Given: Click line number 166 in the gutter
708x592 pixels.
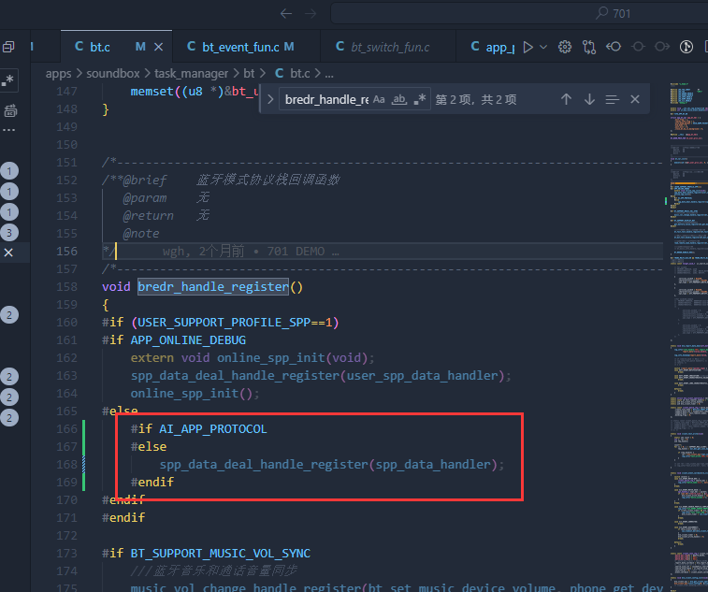Looking at the screenshot, I should coord(66,429).
